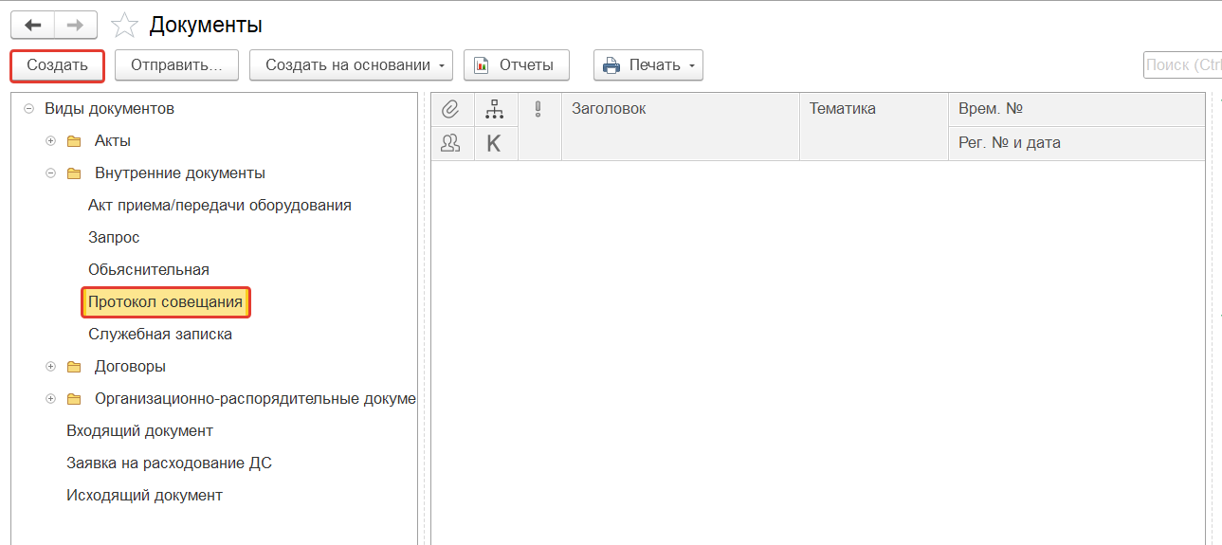Expand the Акты folder
The width and height of the screenshot is (1222, 545).
click(x=51, y=141)
